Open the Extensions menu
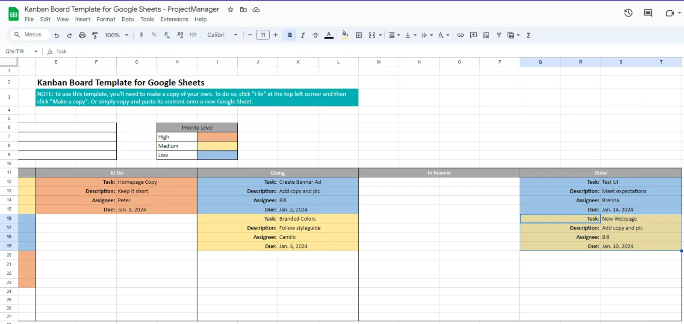 coord(174,19)
